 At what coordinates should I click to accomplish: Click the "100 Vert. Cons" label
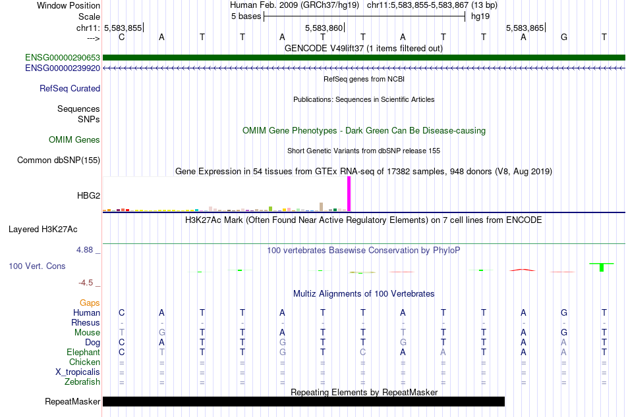coord(37,266)
